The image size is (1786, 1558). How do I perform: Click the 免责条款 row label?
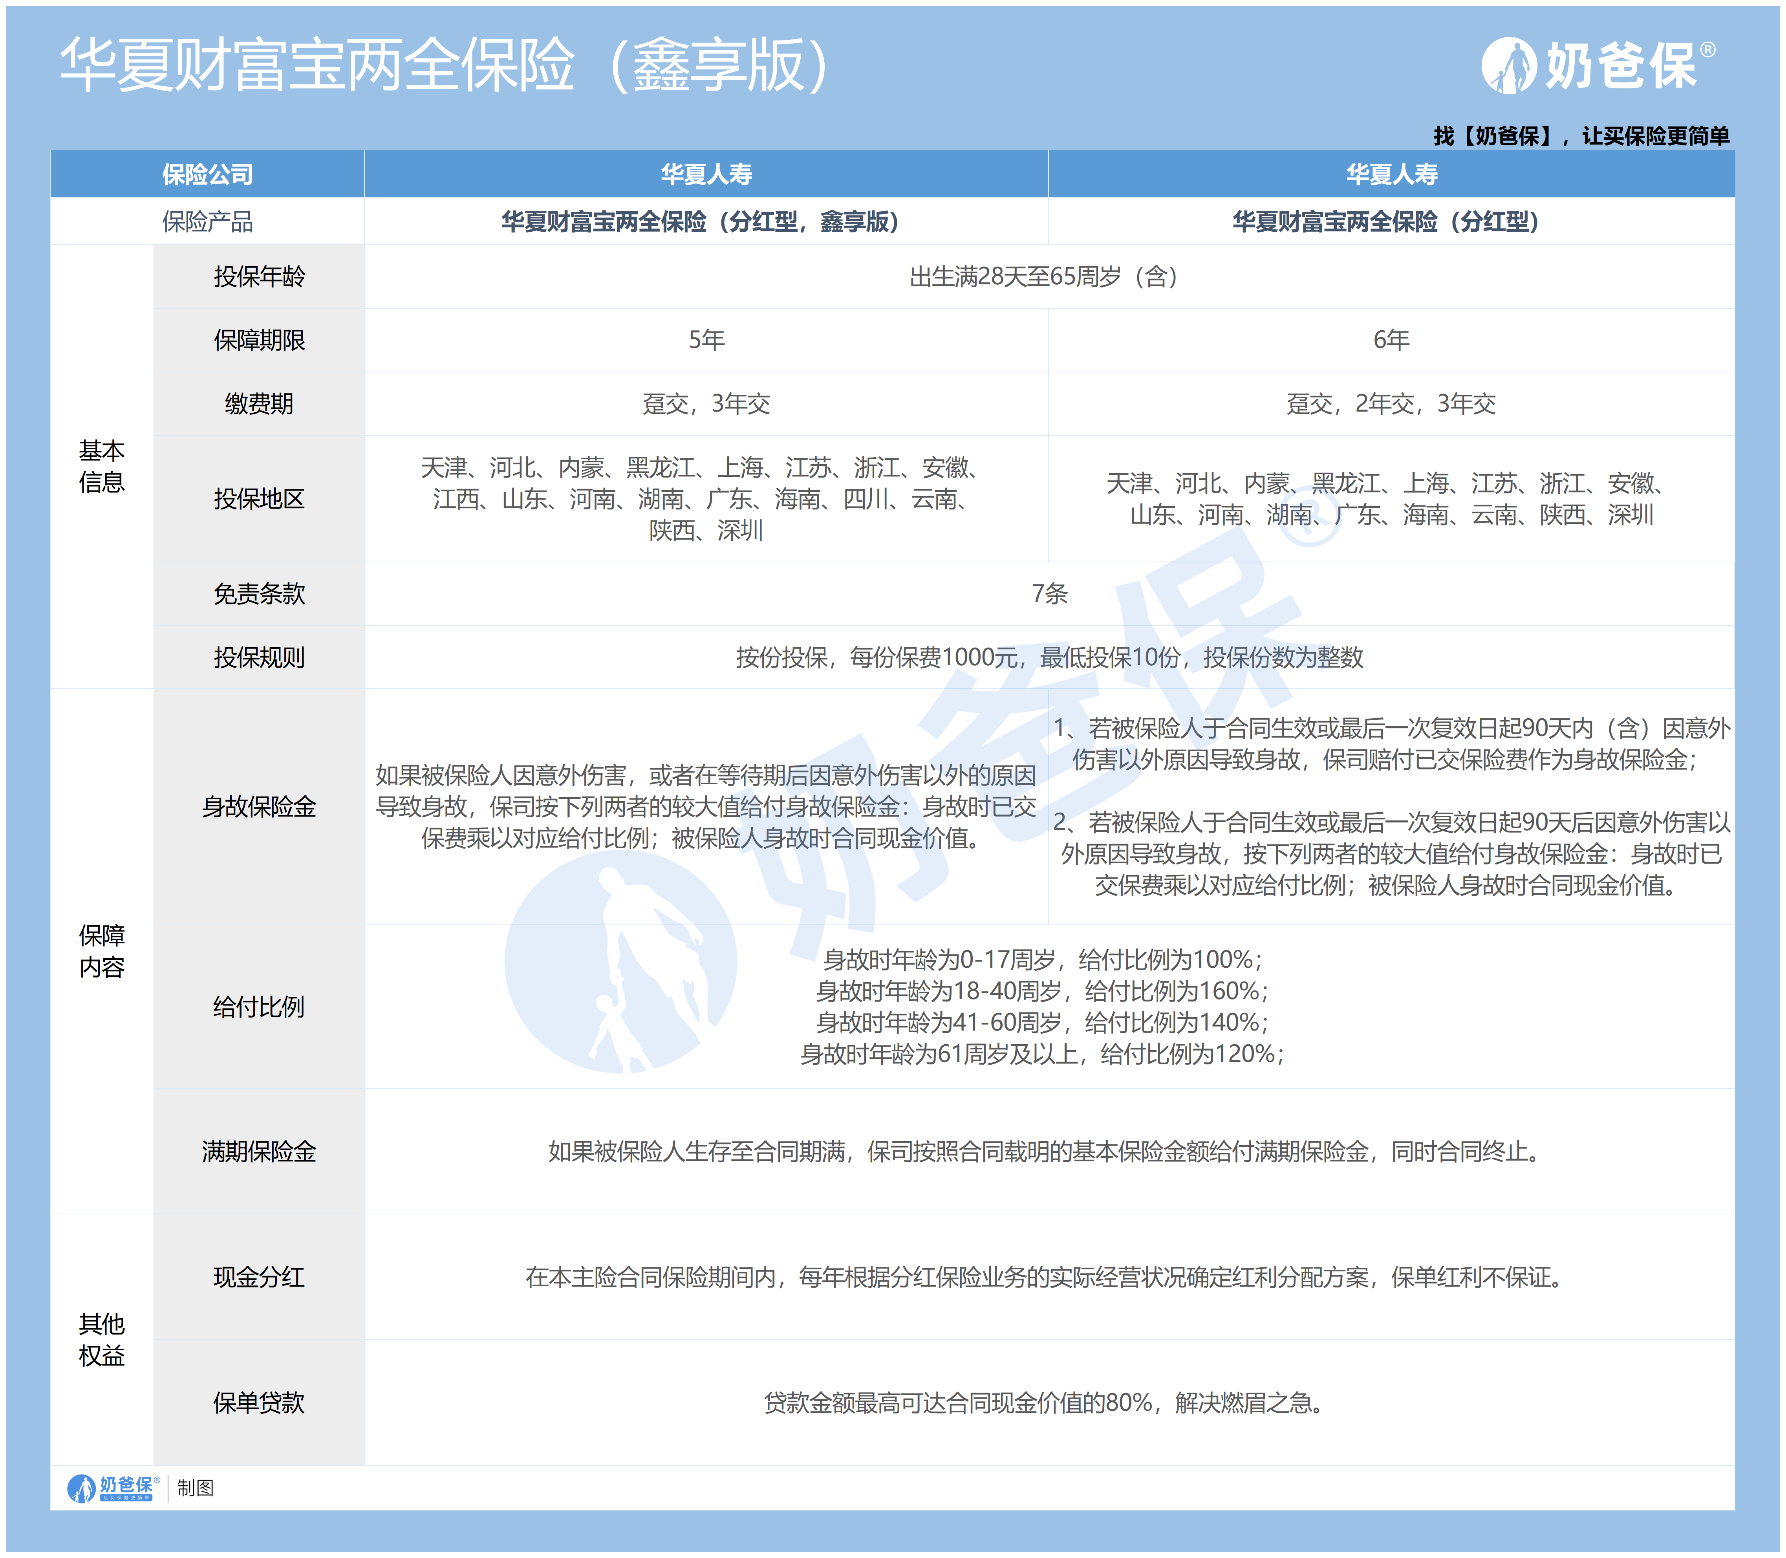tap(259, 594)
